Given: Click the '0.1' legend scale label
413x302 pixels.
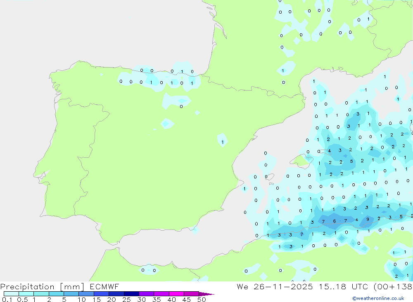Looking at the screenshot, I should [x=7, y=300].
